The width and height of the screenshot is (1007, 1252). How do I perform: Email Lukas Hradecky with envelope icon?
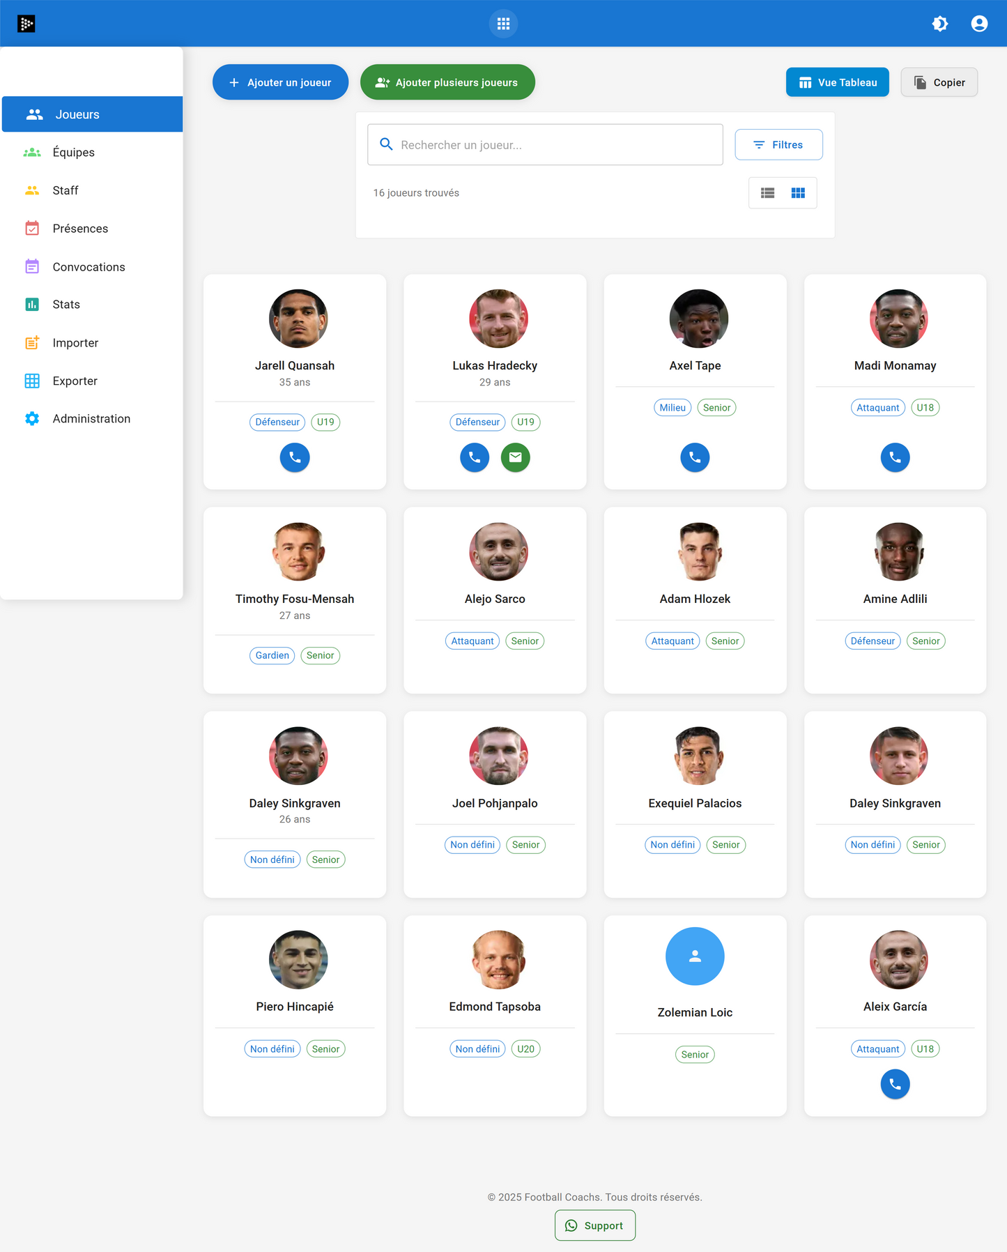pyautogui.click(x=515, y=457)
